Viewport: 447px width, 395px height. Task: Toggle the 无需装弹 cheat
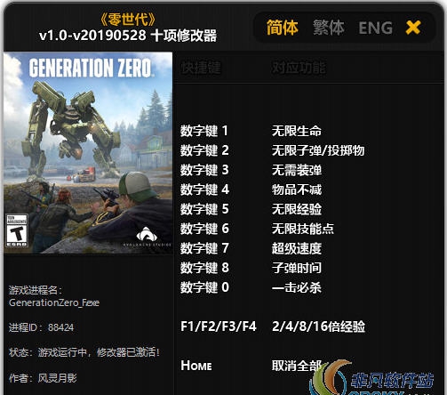[x=297, y=170]
